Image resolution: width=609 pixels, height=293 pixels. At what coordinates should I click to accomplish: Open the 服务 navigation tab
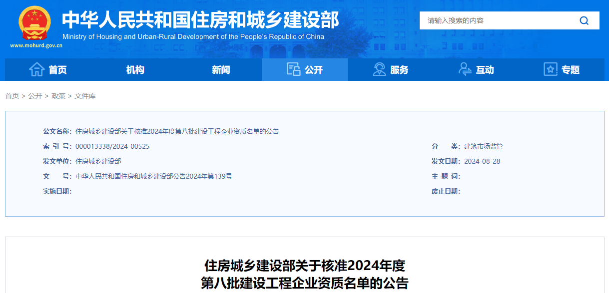(x=391, y=69)
